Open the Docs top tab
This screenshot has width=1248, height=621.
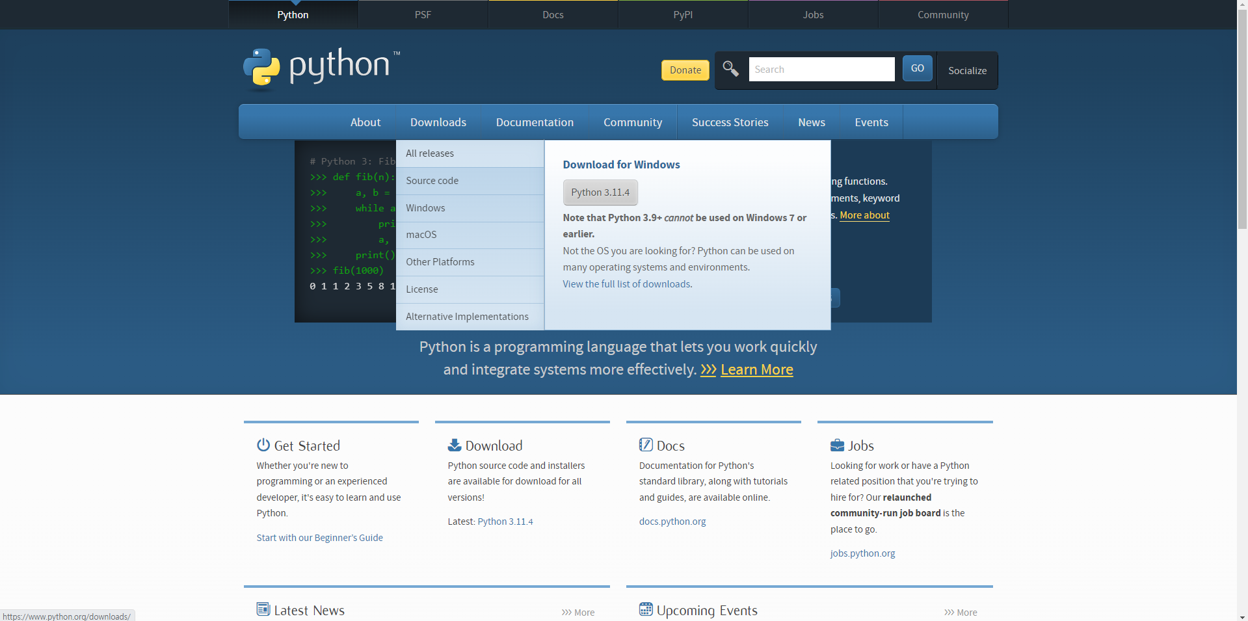[553, 14]
